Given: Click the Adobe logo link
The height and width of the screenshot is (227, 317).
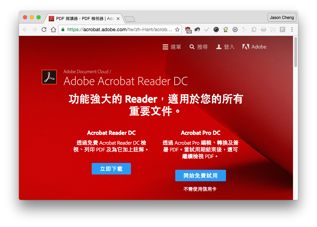Looking at the screenshot, I should (254, 47).
